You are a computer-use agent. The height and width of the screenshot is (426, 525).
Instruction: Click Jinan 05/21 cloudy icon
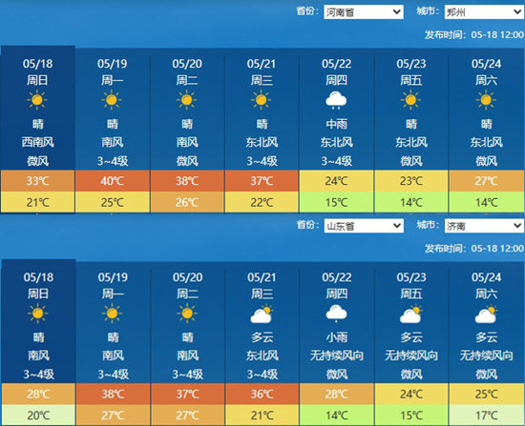click(262, 314)
